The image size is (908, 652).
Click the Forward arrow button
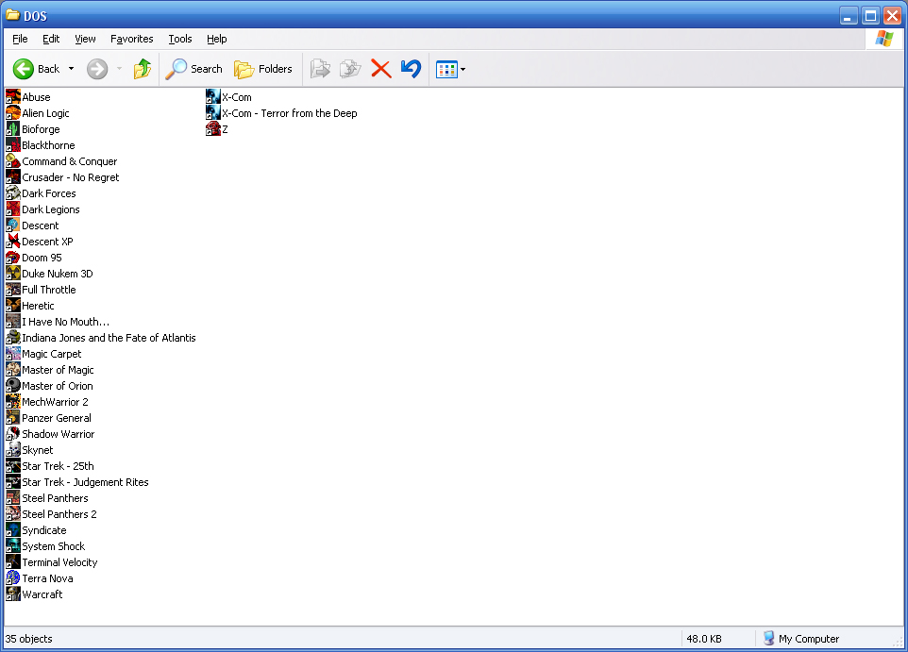tap(97, 69)
